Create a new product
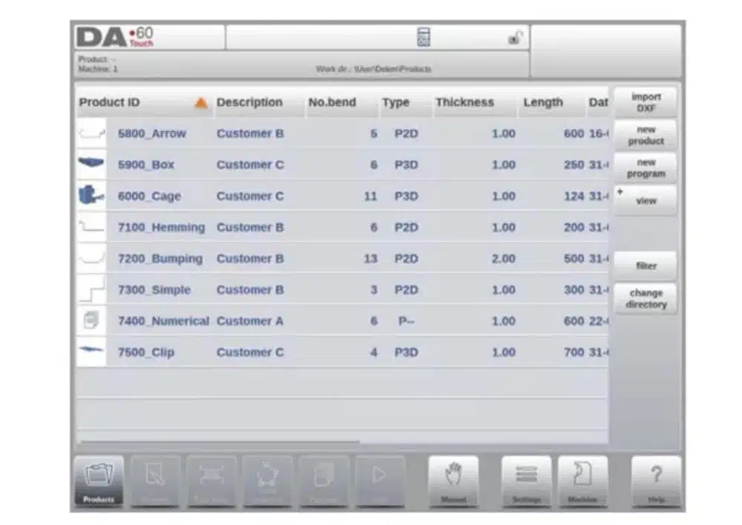This screenshot has width=742, height=525. pos(646,135)
